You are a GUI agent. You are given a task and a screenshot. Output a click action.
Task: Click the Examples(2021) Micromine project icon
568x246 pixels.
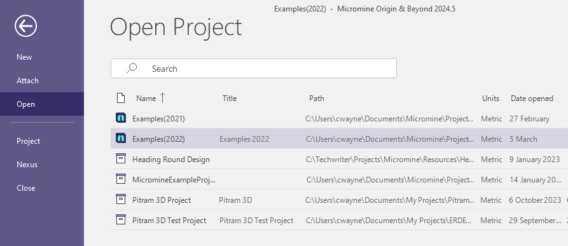pos(121,118)
